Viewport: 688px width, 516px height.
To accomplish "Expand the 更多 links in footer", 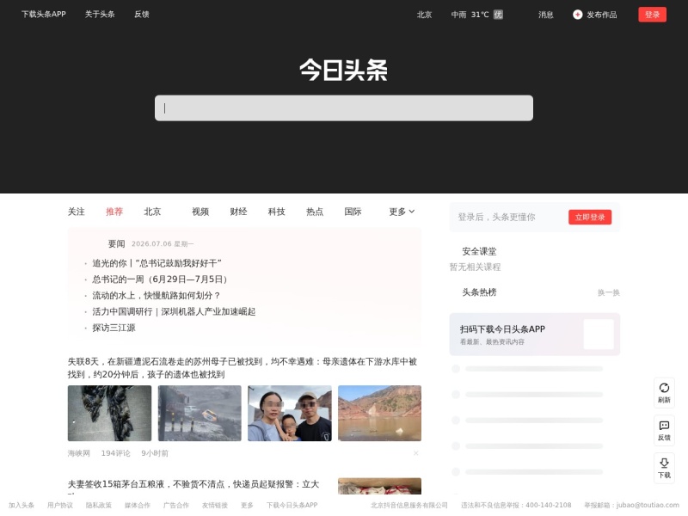I will (x=247, y=505).
